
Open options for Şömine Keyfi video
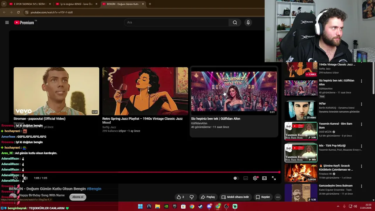[362, 166]
